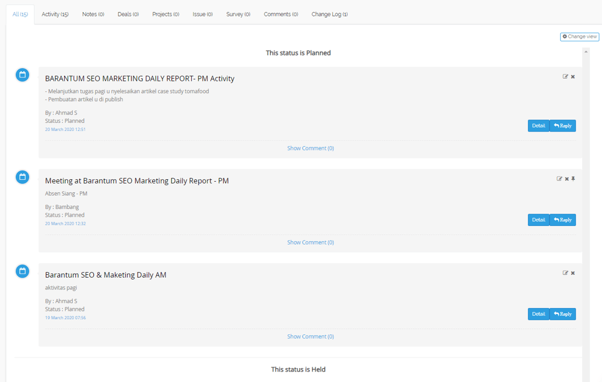
Task: Click the text Absen Siang - PM
Action: coord(66,194)
